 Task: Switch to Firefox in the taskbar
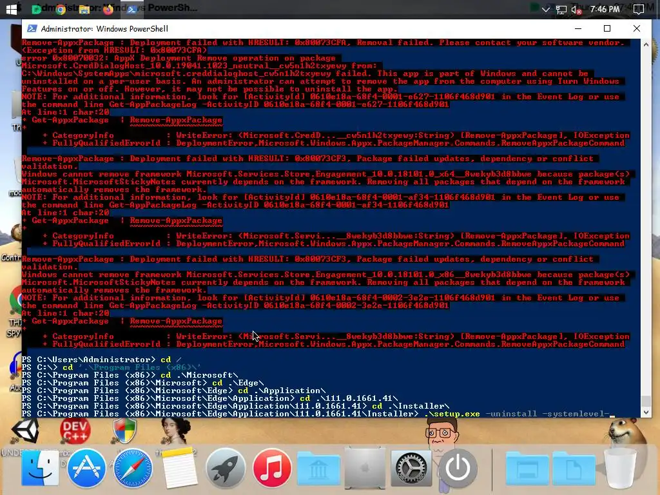[108, 9]
